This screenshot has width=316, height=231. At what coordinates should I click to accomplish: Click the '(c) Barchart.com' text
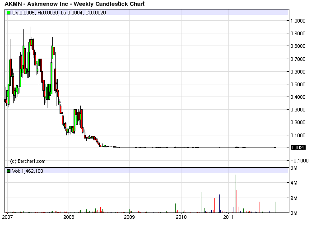pyautogui.click(x=28, y=161)
